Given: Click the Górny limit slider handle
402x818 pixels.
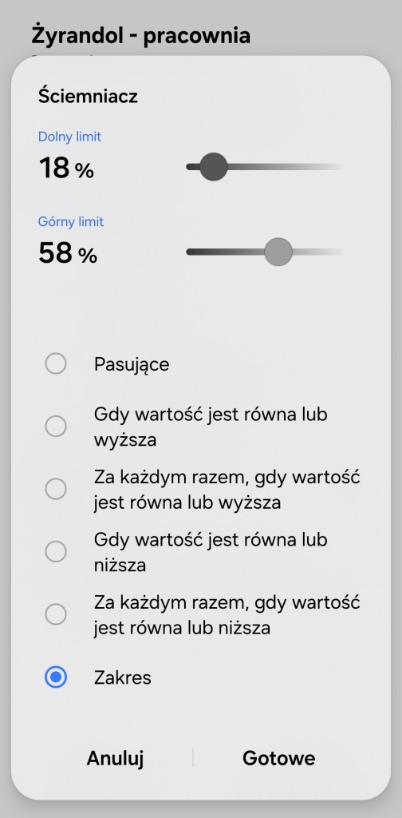Looking at the screenshot, I should (x=278, y=252).
